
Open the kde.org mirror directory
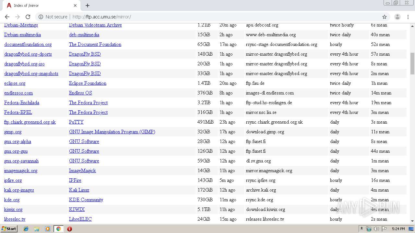coord(12,200)
